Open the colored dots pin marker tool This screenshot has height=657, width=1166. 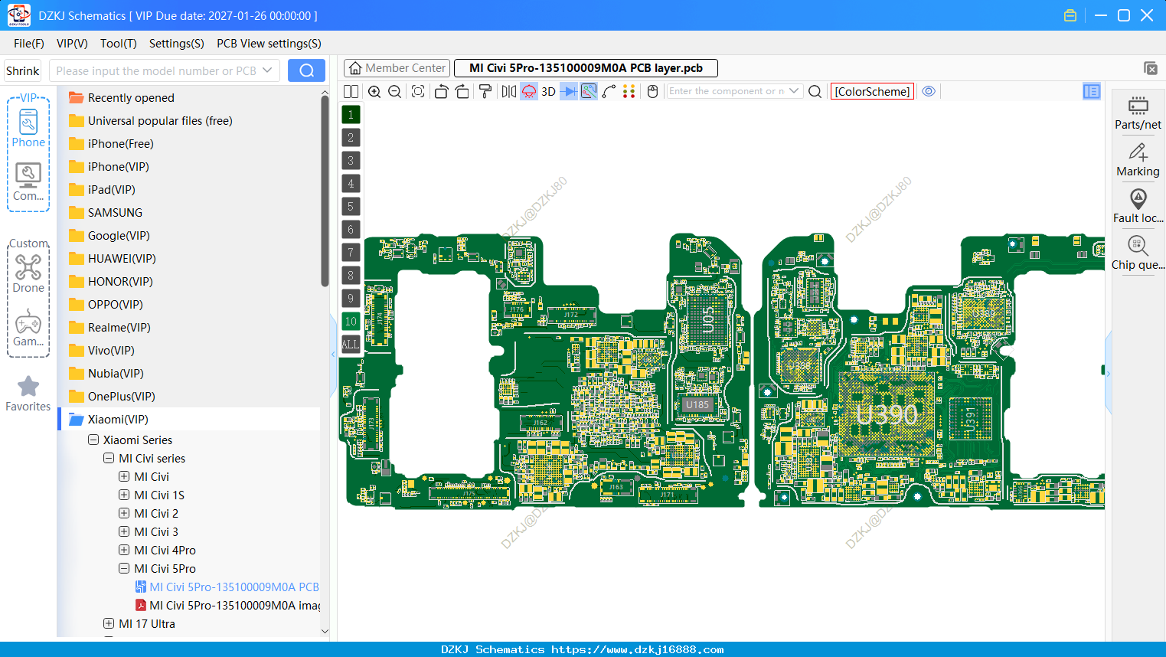[629, 91]
